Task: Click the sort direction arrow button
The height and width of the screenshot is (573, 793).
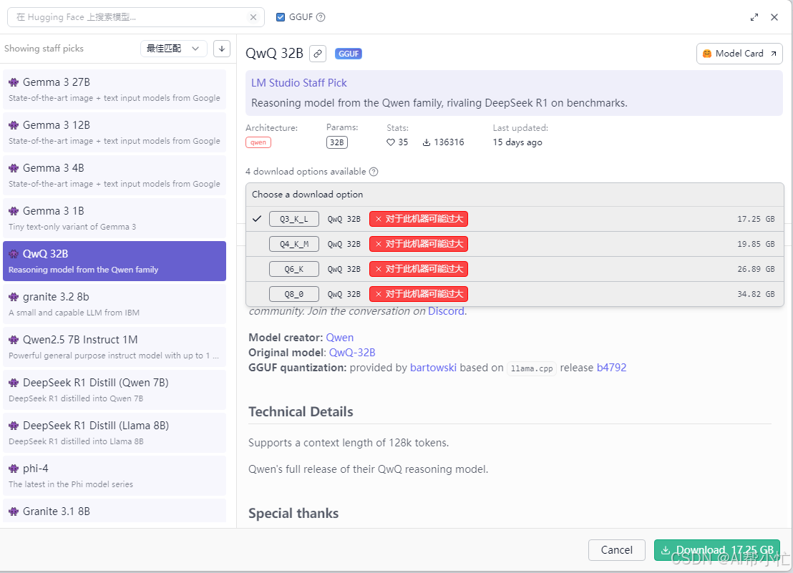Action: coord(222,49)
